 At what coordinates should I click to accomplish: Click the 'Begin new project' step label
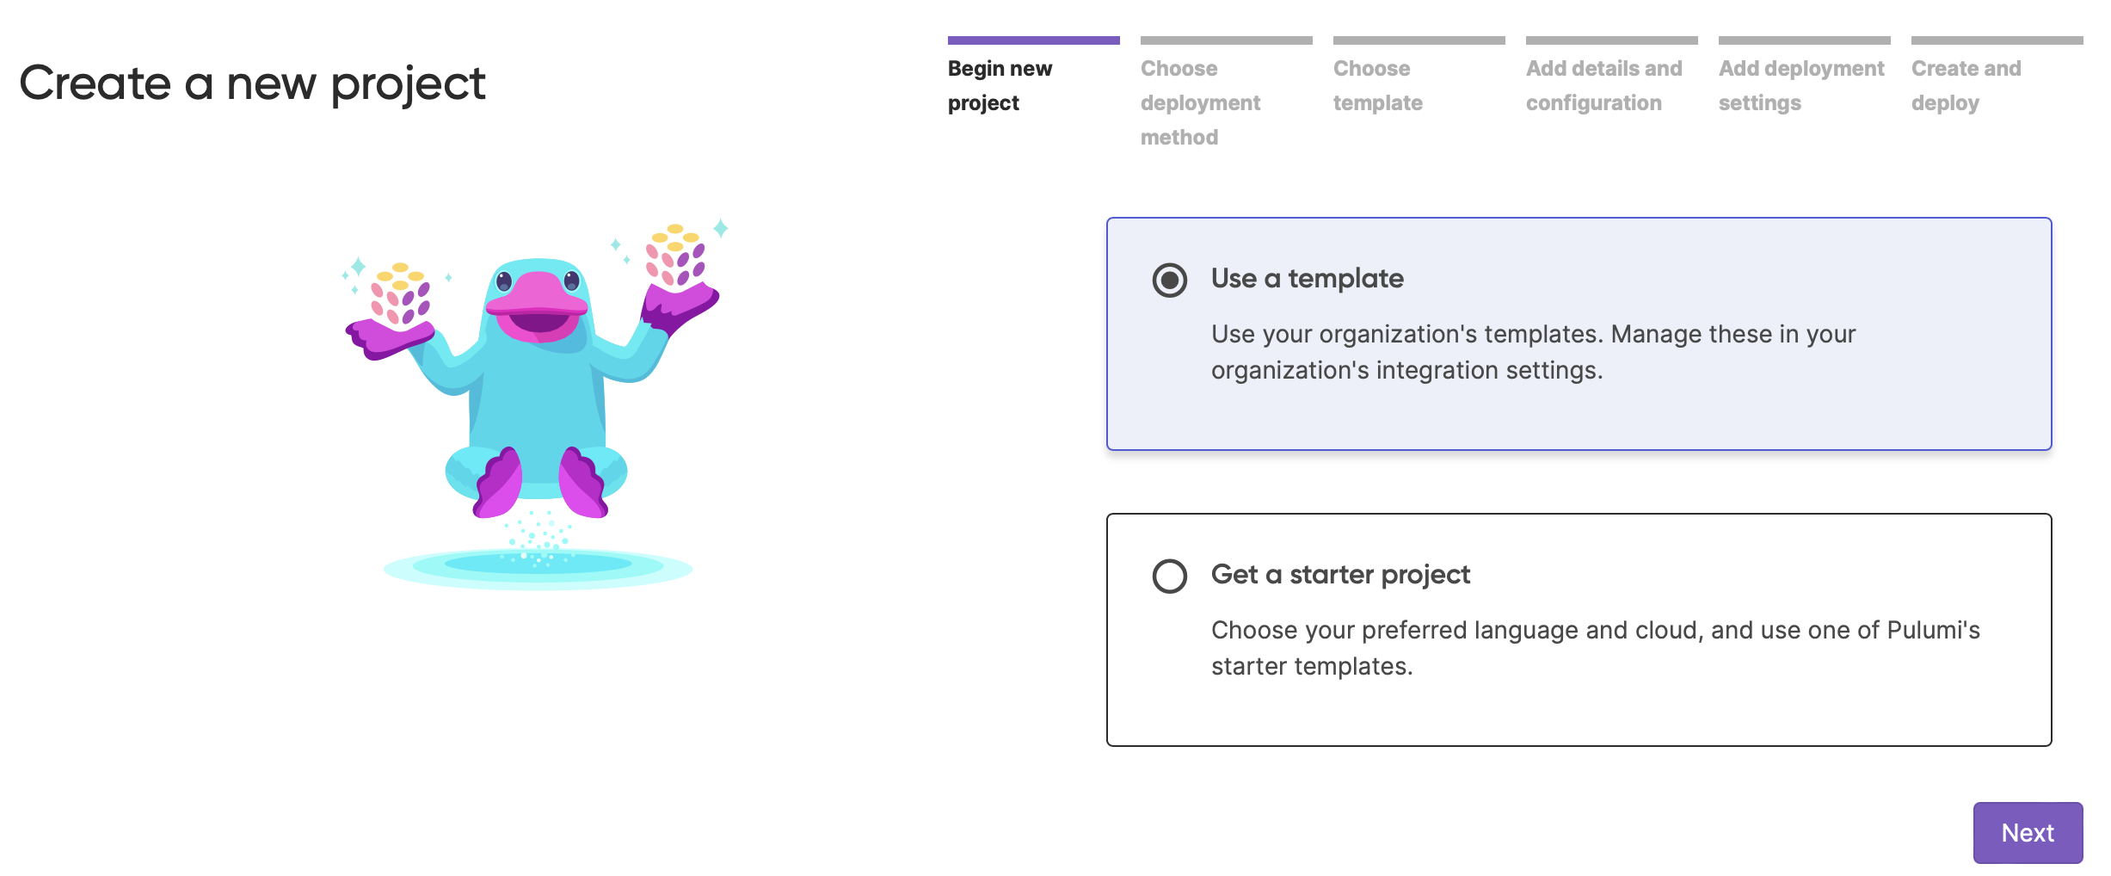click(x=1000, y=85)
